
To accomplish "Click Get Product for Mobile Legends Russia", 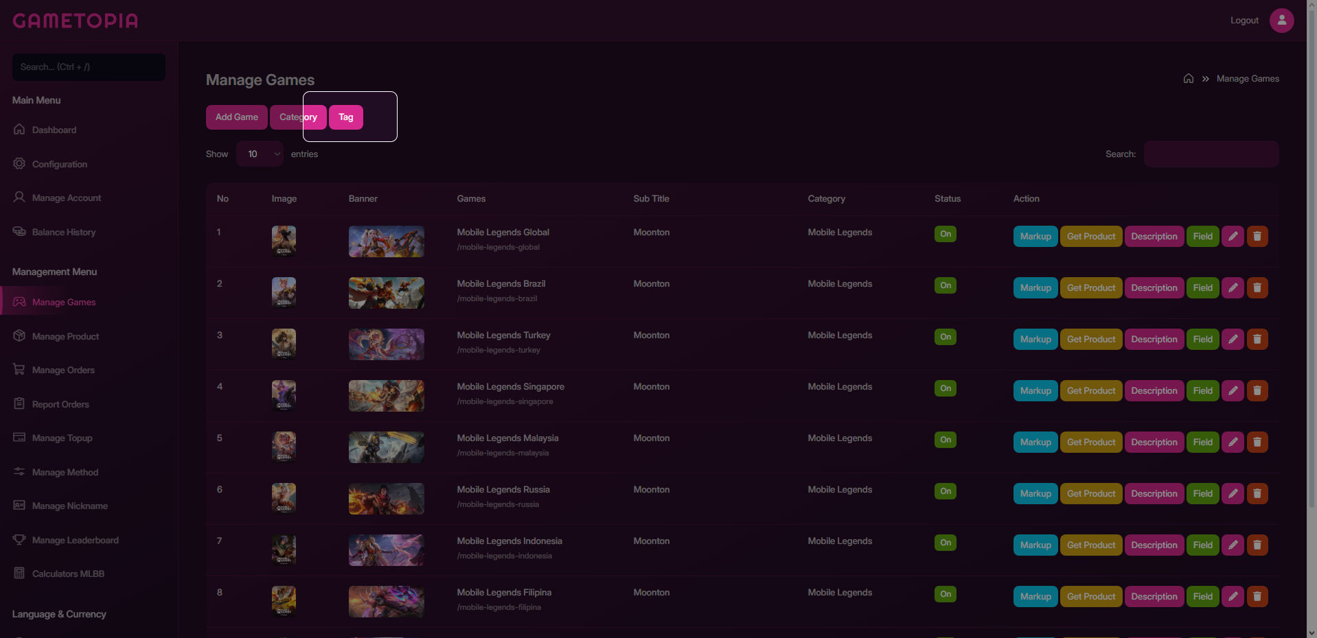I will pyautogui.click(x=1091, y=493).
